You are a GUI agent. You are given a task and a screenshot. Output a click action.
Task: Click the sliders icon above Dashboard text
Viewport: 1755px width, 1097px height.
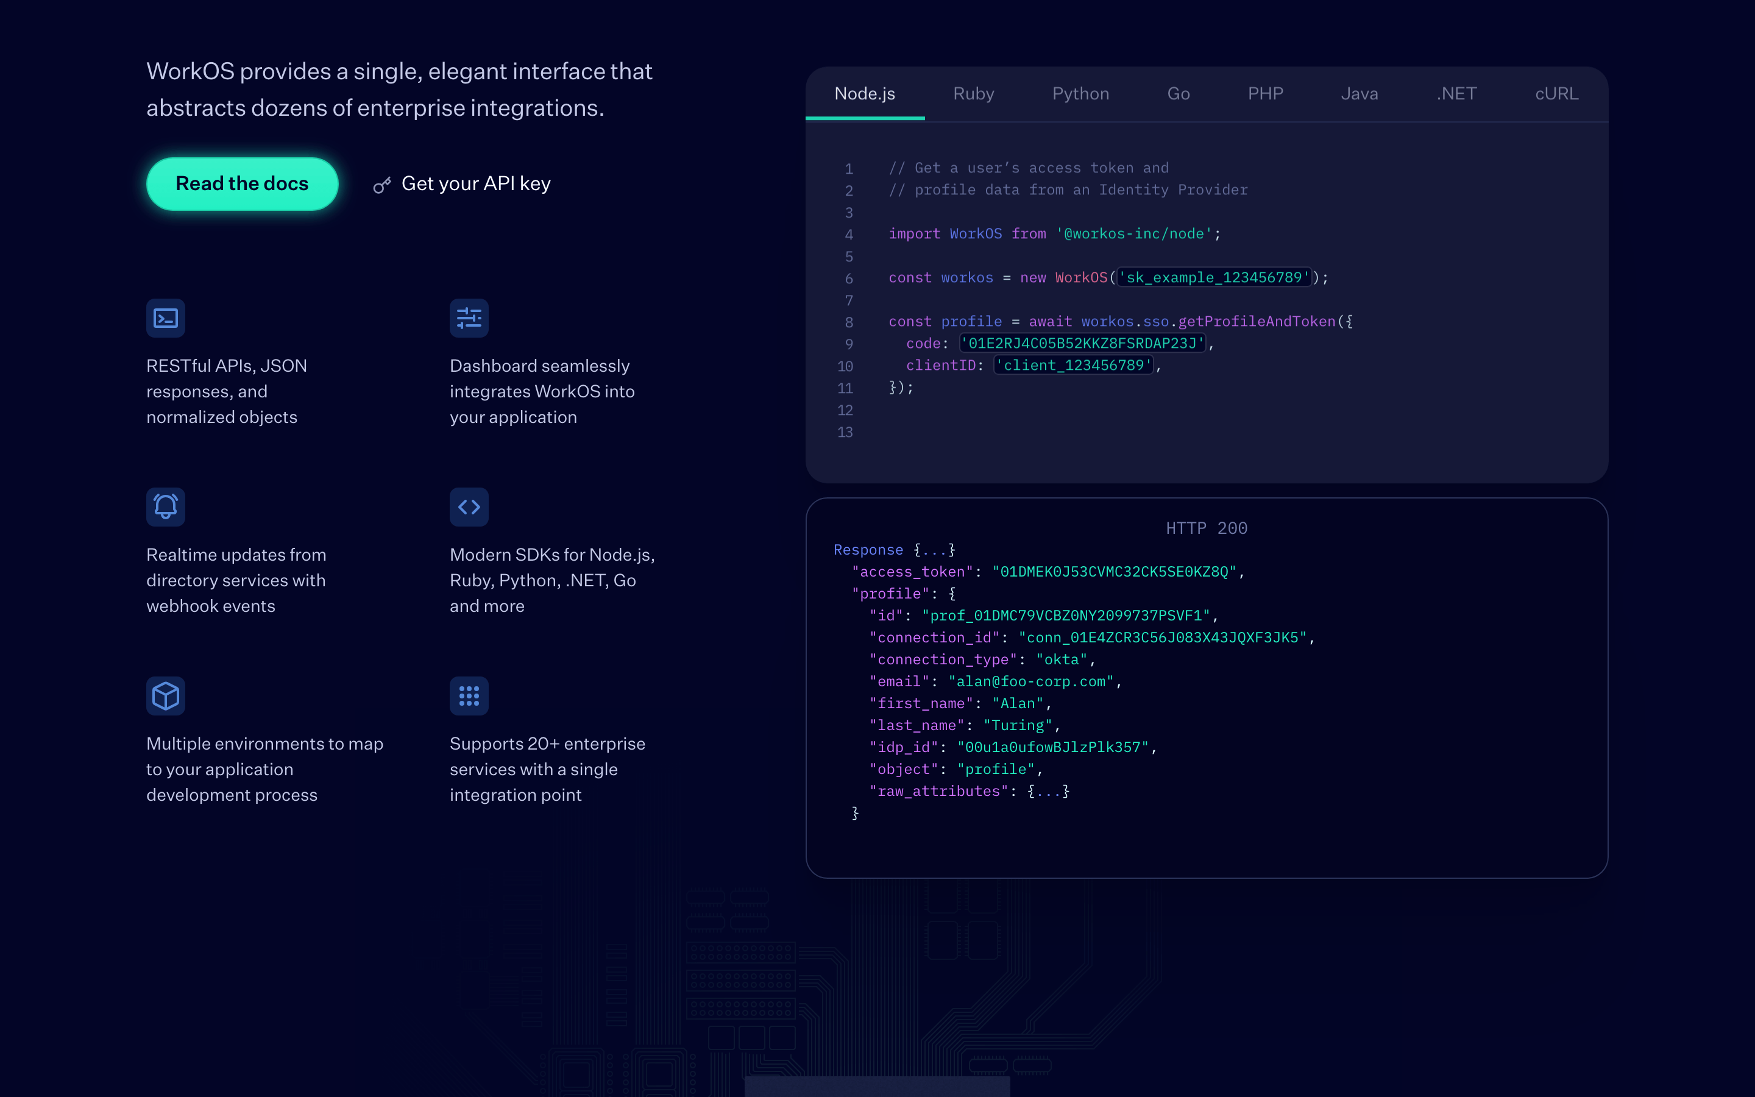pos(469,318)
